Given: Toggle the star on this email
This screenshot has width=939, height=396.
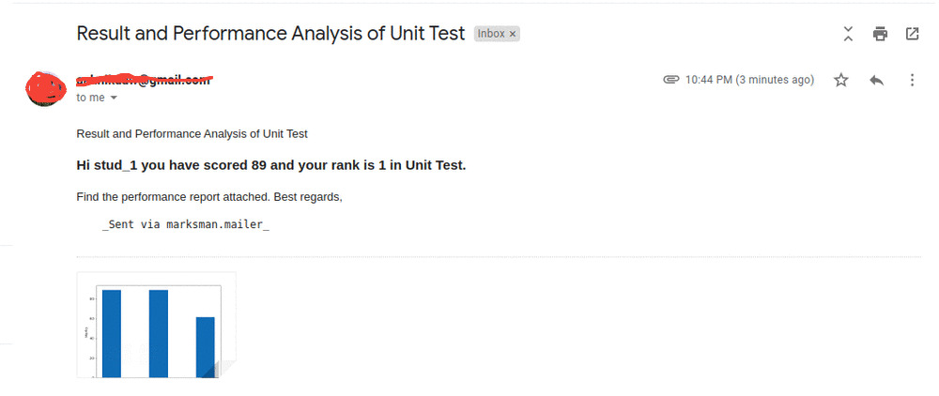Looking at the screenshot, I should pyautogui.click(x=841, y=81).
